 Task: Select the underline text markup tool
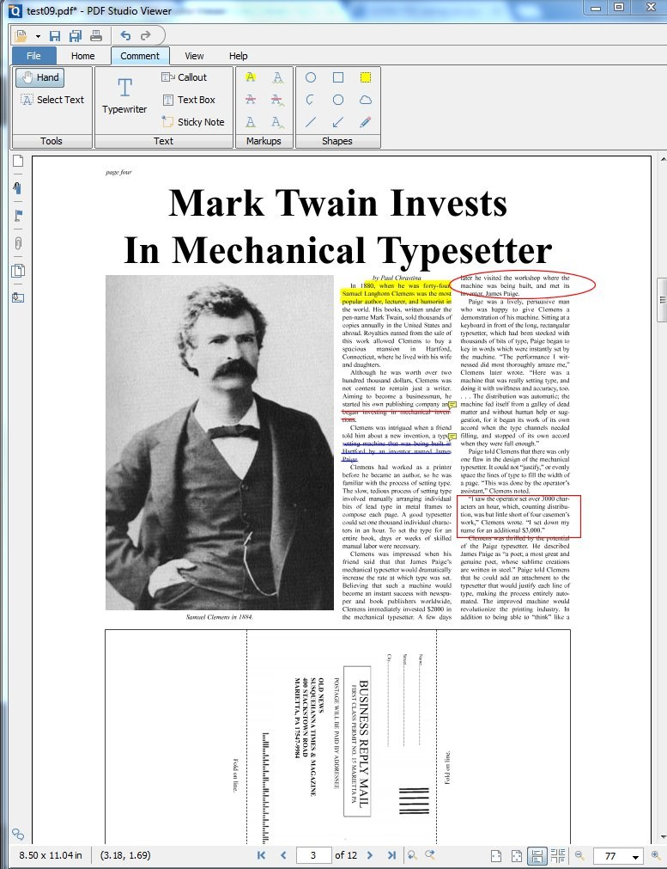click(251, 122)
